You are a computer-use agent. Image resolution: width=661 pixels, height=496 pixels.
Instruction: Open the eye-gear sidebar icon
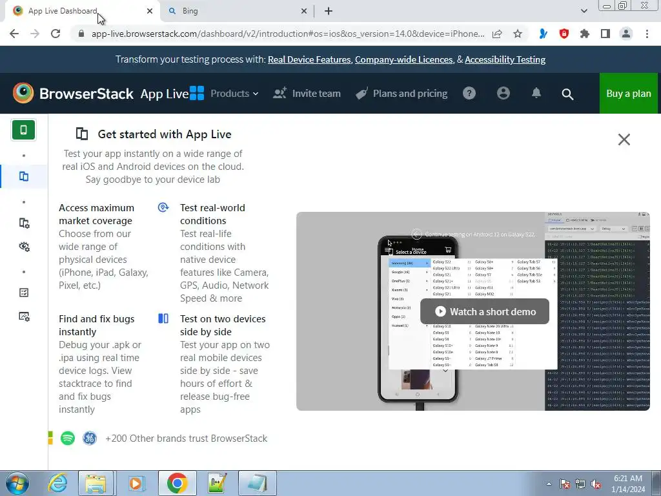coord(24,247)
